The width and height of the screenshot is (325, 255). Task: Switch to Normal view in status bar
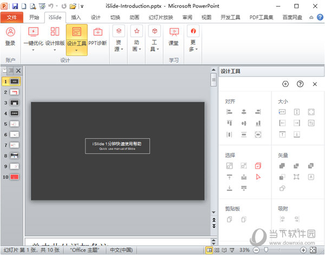click(209, 250)
